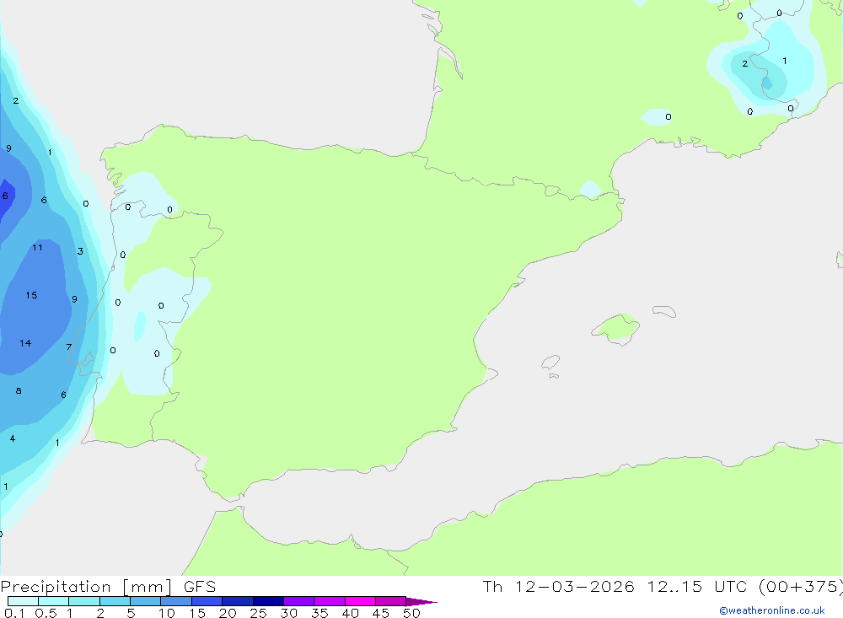Pick the 15–20 mm legend color swatch
Viewport: 843px width, 618px height.
click(207, 601)
